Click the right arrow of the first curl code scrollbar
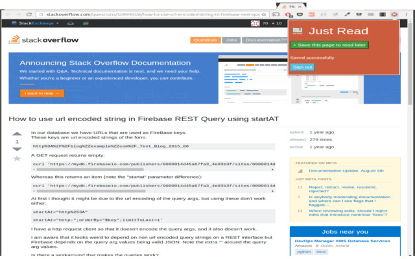The height and width of the screenshot is (259, 415). coord(272,170)
